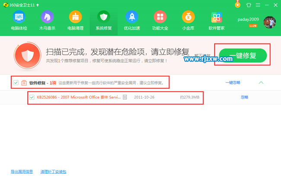Screen dimensions: 281x176
Task: Open the KB2526086 details document icon
Action: 125,97
